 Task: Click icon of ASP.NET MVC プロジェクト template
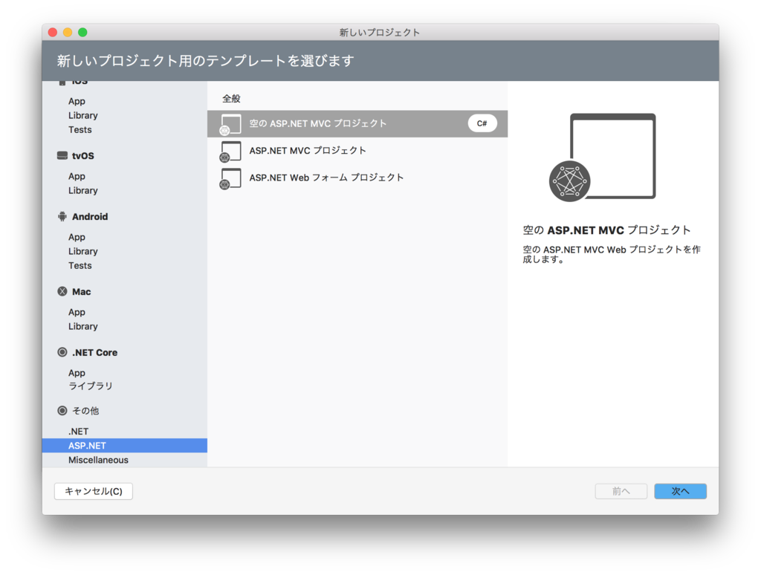pos(230,152)
